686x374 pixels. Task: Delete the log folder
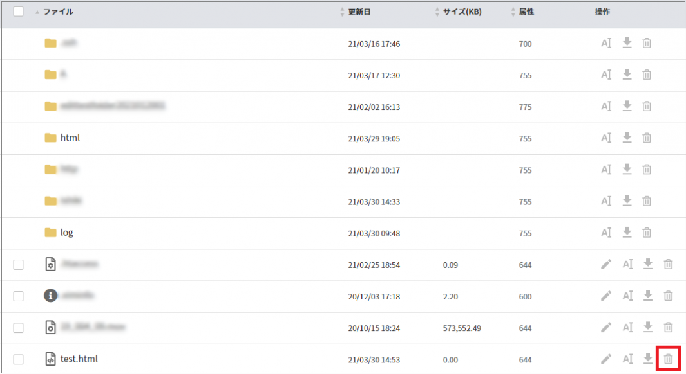point(647,232)
